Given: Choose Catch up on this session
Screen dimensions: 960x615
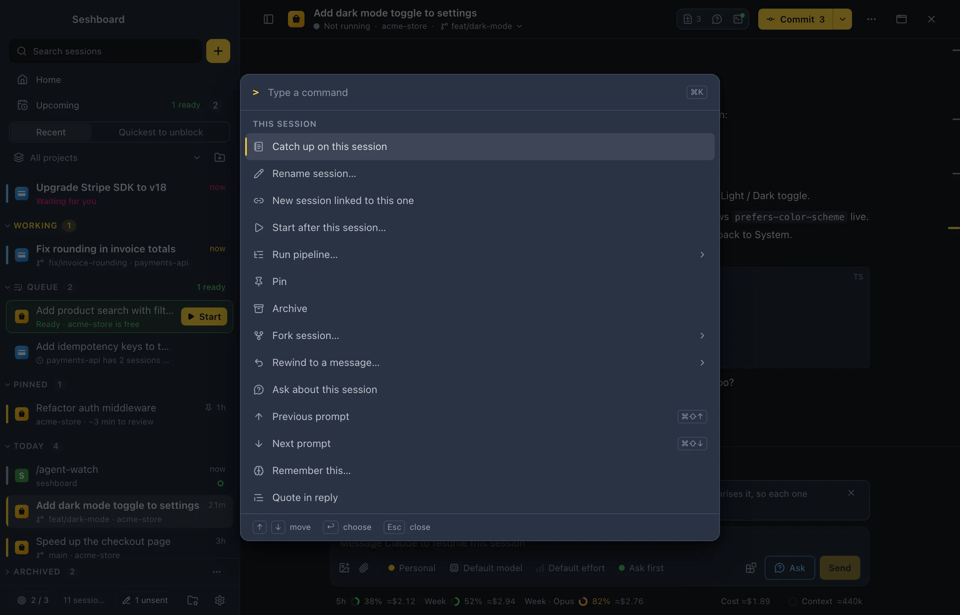Looking at the screenshot, I should click(480, 147).
